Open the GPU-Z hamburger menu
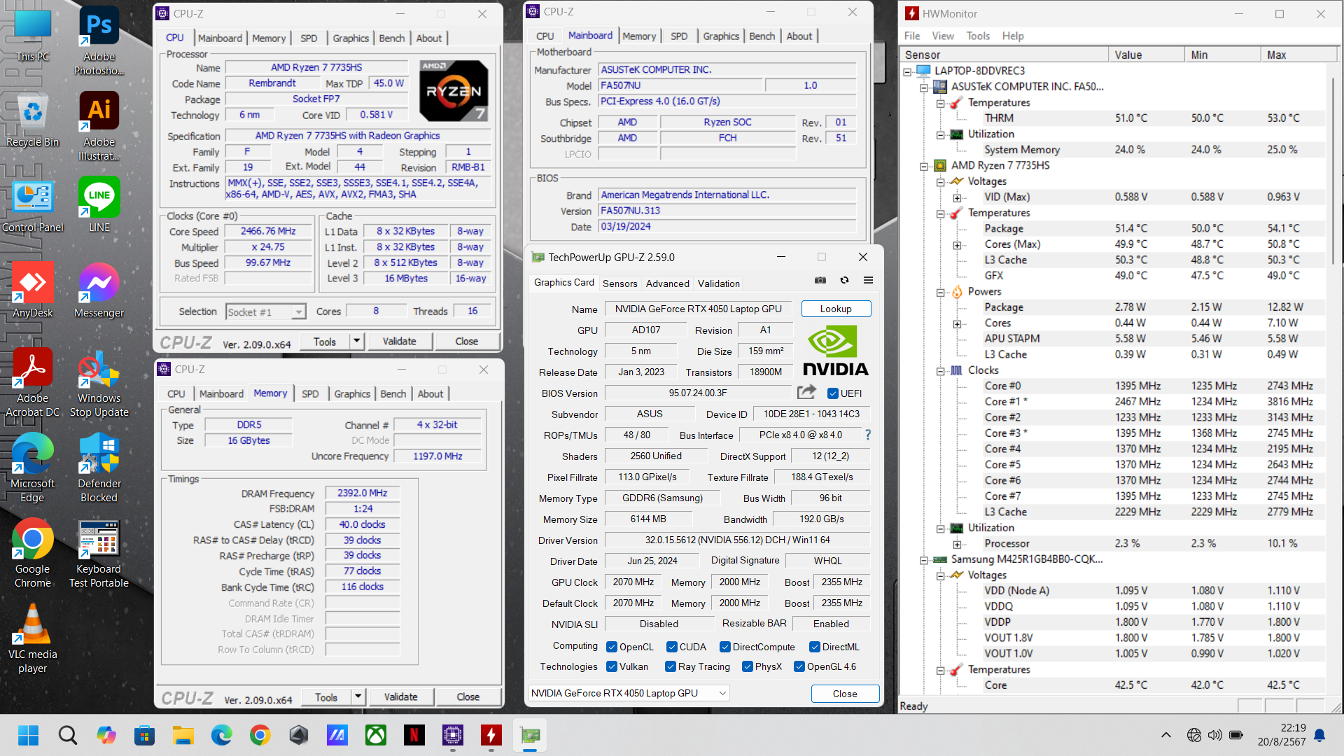 coord(868,280)
